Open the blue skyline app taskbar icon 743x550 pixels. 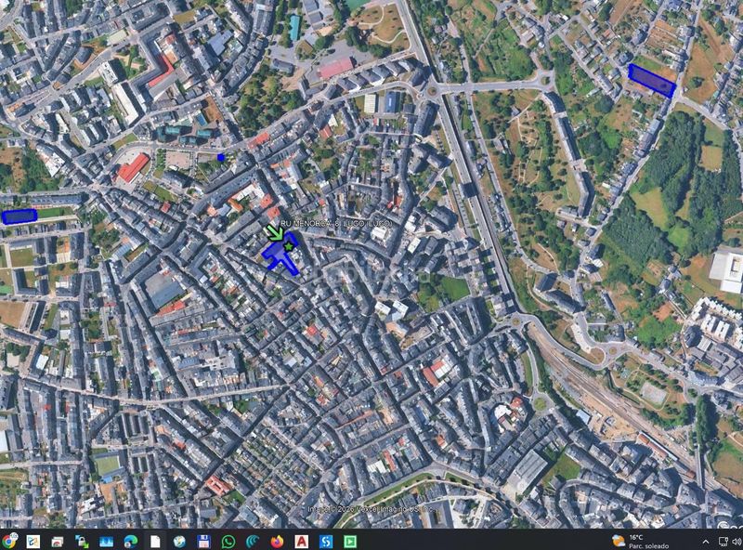[106, 541]
